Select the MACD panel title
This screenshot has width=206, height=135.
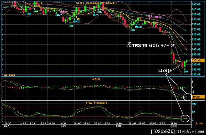96,79
